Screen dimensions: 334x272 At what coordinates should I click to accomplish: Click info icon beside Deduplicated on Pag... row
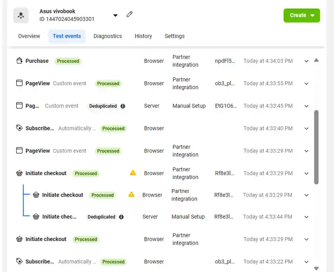[x=123, y=106]
